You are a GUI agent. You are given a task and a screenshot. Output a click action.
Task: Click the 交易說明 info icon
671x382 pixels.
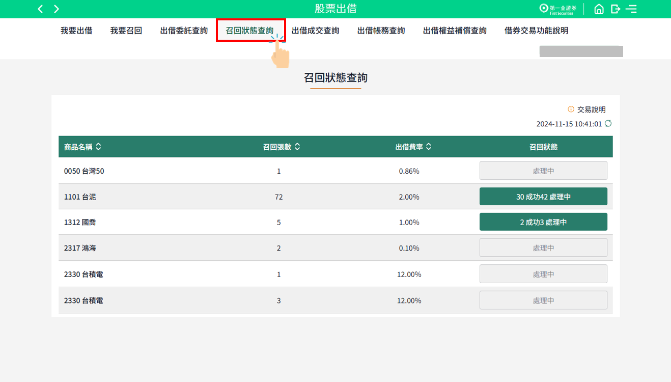tap(571, 110)
